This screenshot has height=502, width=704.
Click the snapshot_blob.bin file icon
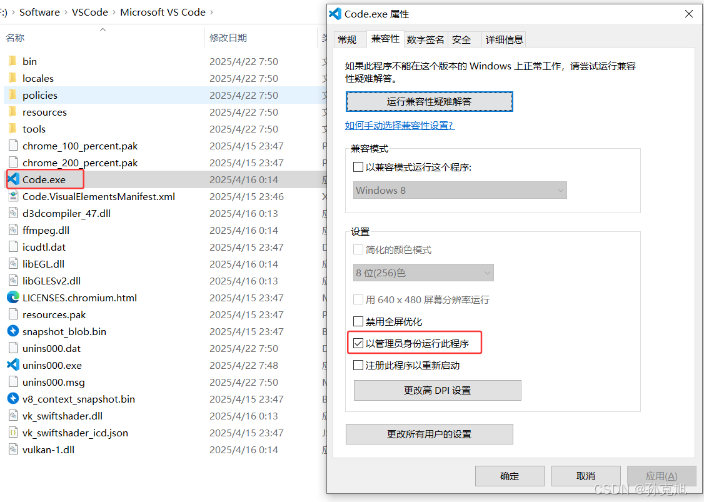pyautogui.click(x=14, y=331)
